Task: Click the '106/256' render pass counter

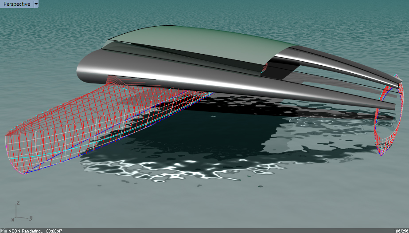Action: coord(402,231)
